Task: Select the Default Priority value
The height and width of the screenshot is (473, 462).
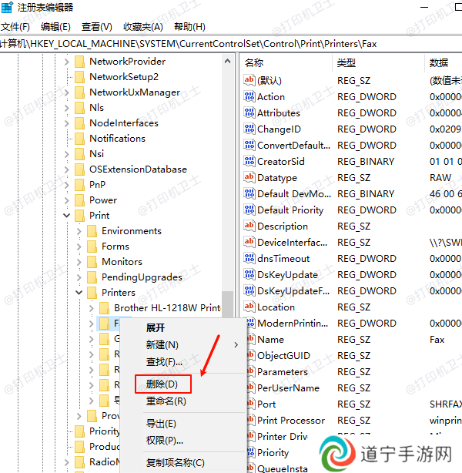Action: coord(290,210)
